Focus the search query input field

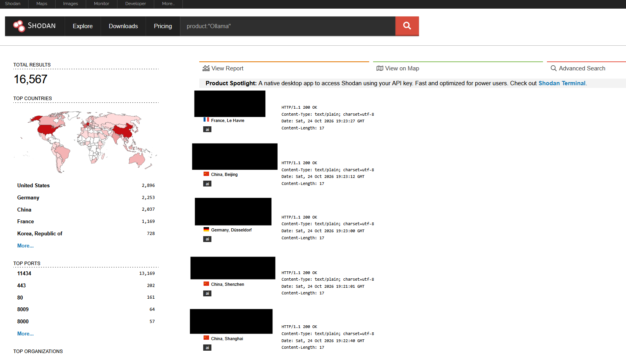coord(288,26)
